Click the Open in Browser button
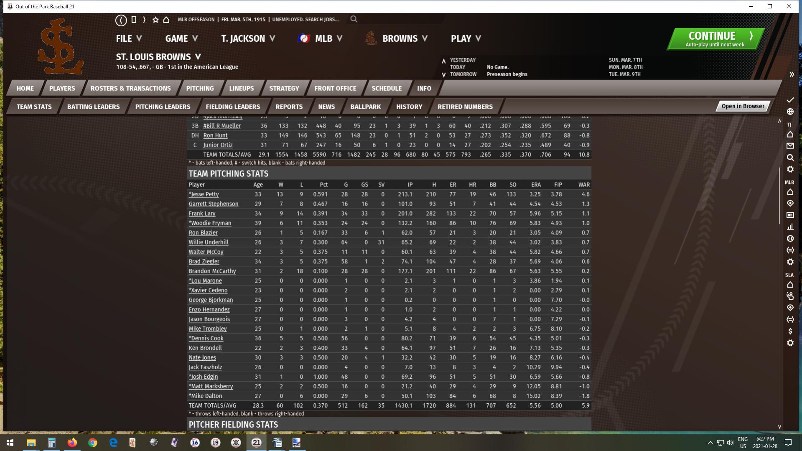This screenshot has height=451, width=802. point(742,106)
